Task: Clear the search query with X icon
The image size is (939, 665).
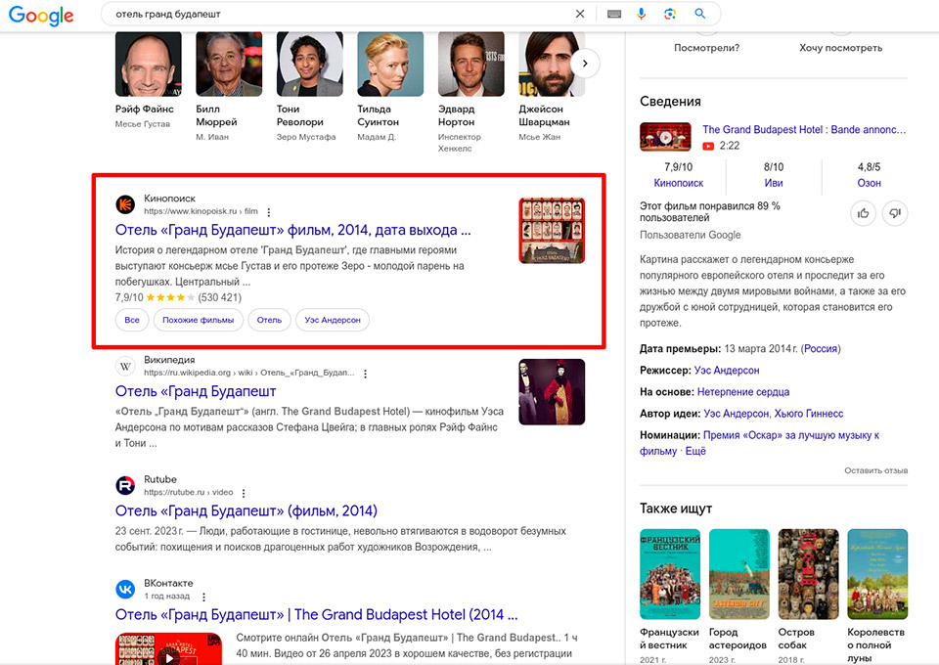Action: 580,14
